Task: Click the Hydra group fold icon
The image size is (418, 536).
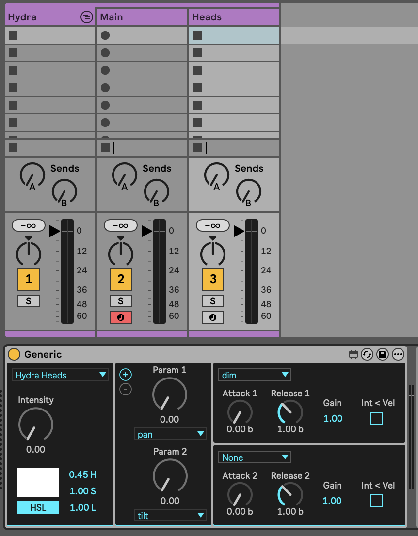Action: click(86, 17)
